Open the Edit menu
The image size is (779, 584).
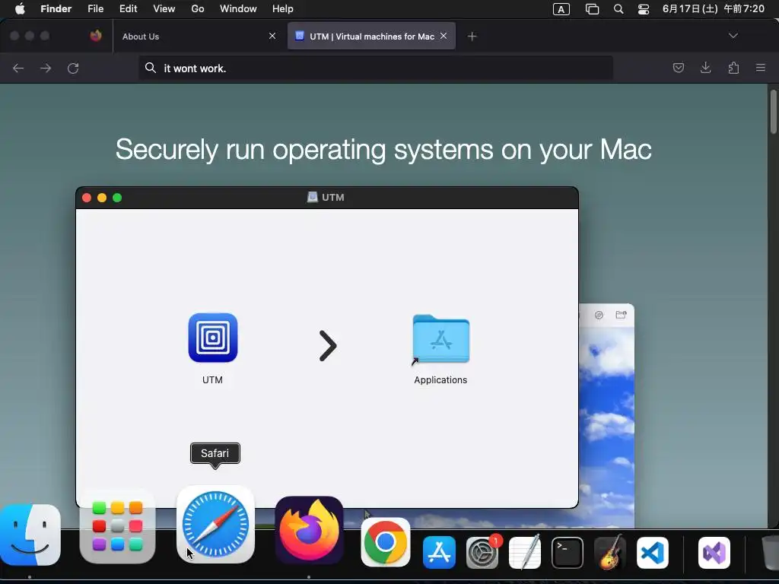(x=128, y=9)
